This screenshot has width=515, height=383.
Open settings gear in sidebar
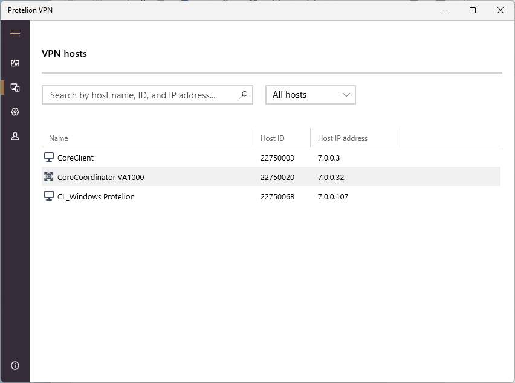pos(15,112)
